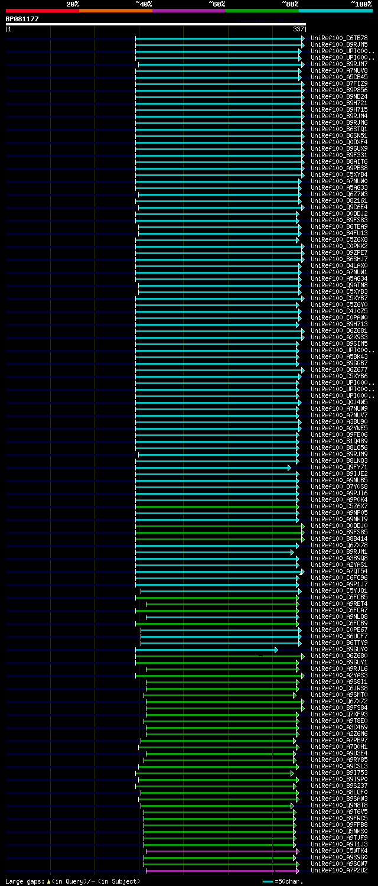Viewport: 378px width, 886px height.
Task: Select the UniRef100_C0PKK2 entry
Action: 339,246
